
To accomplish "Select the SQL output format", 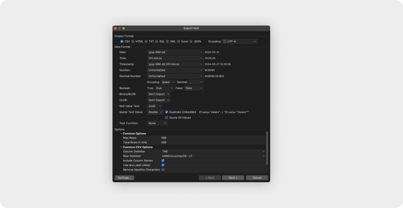I will tap(156, 41).
